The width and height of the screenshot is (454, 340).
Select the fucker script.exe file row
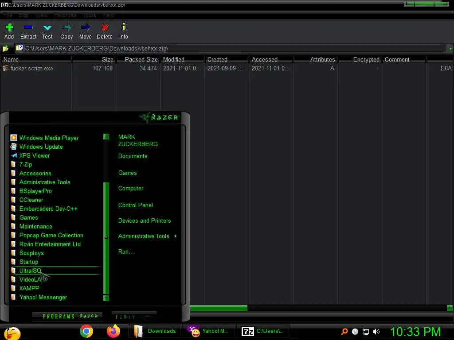click(x=227, y=69)
